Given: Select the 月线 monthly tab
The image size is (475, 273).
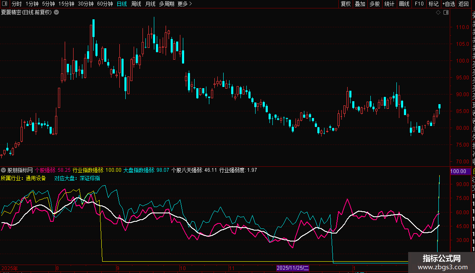Looking at the screenshot, I should pos(150,4).
